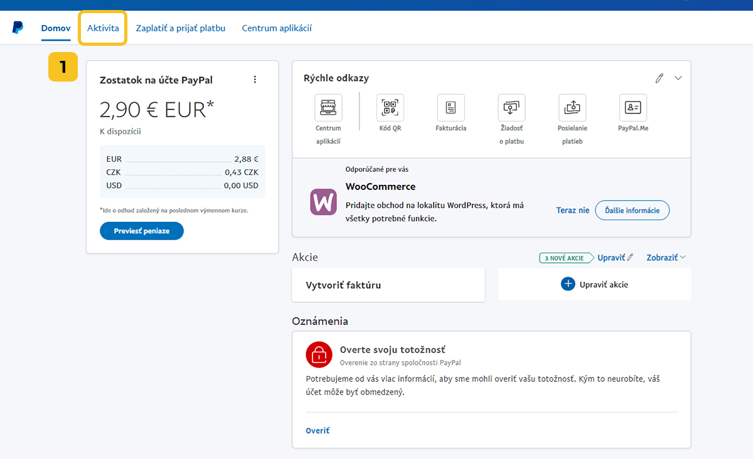
Task: Open the PayPal.Me quick link icon
Action: coord(633,107)
